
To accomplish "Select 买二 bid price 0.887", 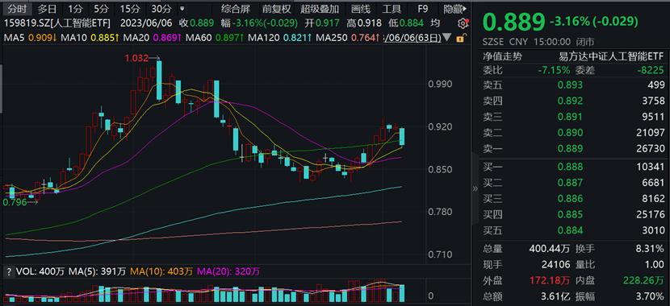I will (x=570, y=183).
